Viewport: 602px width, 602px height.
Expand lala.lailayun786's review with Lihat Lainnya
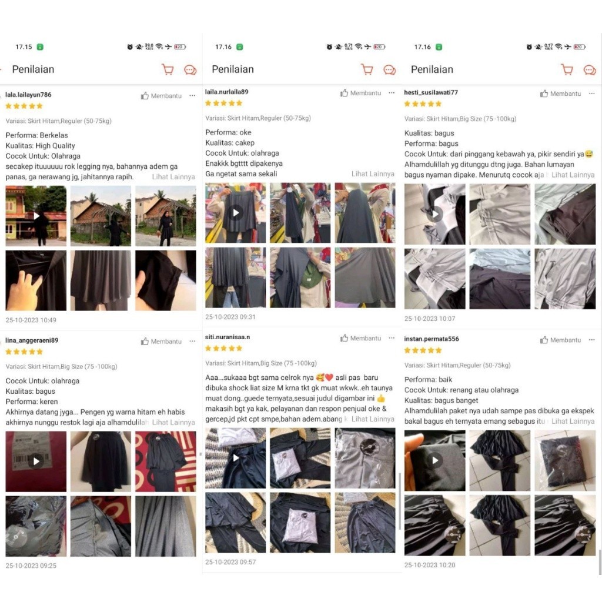tap(173, 177)
